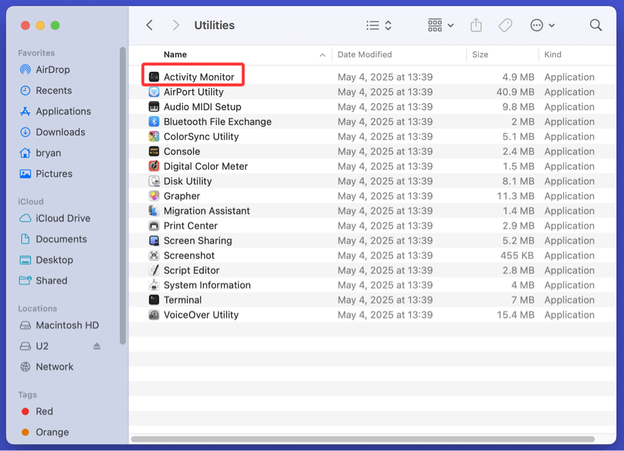
Task: Sort by the Date Modified column
Action: (x=365, y=54)
